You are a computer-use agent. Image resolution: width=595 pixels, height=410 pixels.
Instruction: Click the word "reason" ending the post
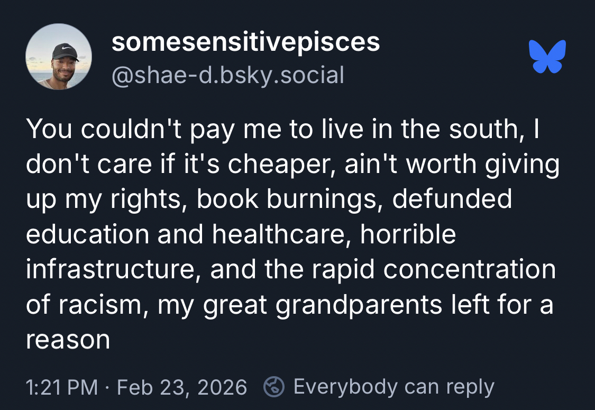click(x=68, y=340)
